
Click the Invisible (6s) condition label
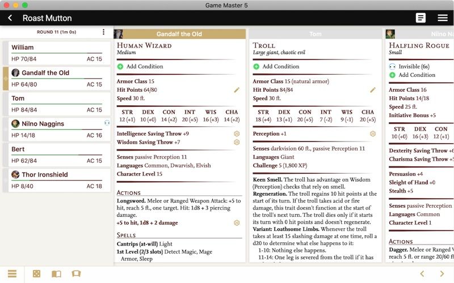coord(414,66)
